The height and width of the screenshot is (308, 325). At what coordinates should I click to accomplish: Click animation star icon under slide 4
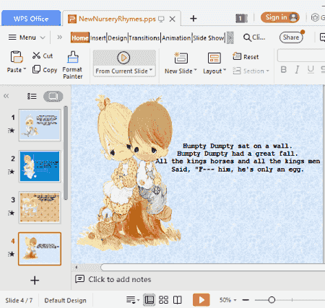12,254
